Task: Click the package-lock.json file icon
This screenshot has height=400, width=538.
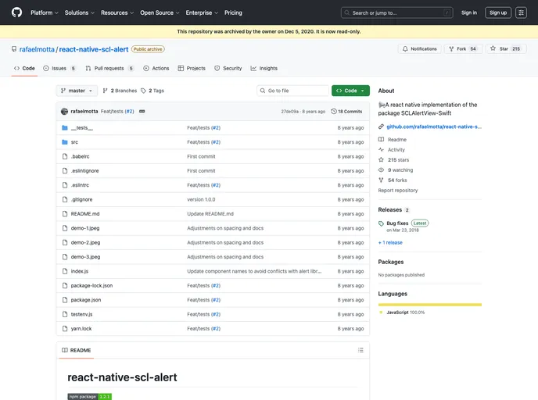Action: coord(65,286)
